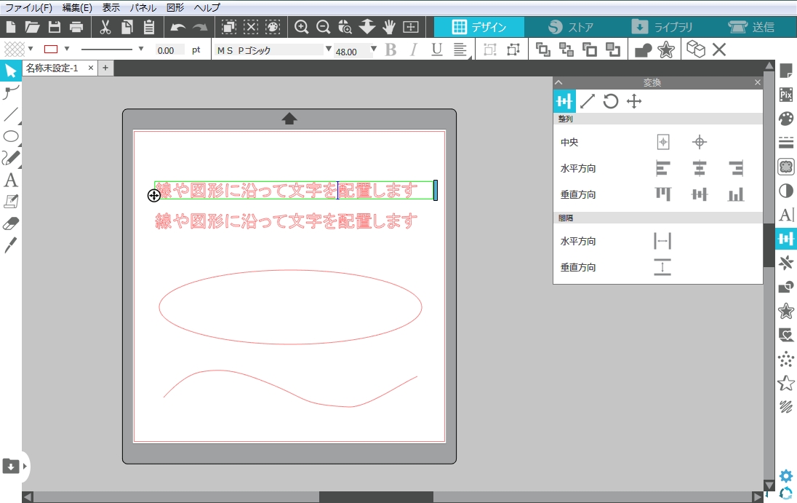Toggle bold text formatting
797x503 pixels.
click(391, 49)
